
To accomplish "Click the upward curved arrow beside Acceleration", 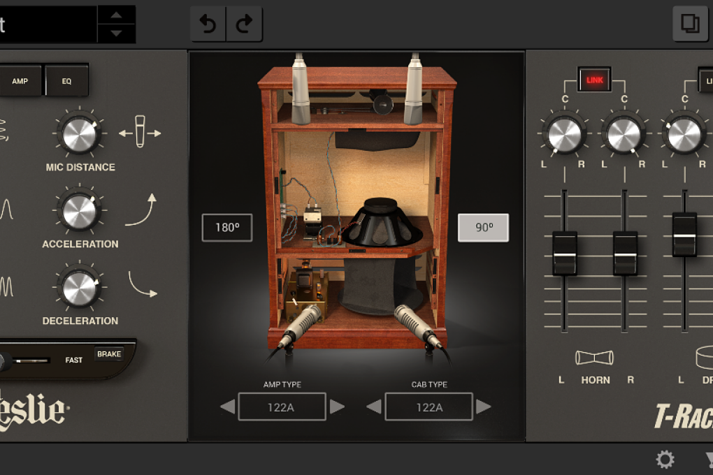I will (141, 210).
